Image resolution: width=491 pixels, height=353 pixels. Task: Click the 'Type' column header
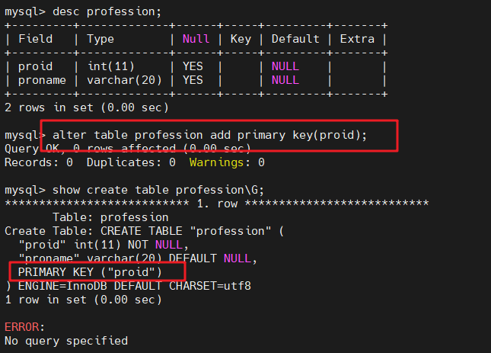(100, 38)
